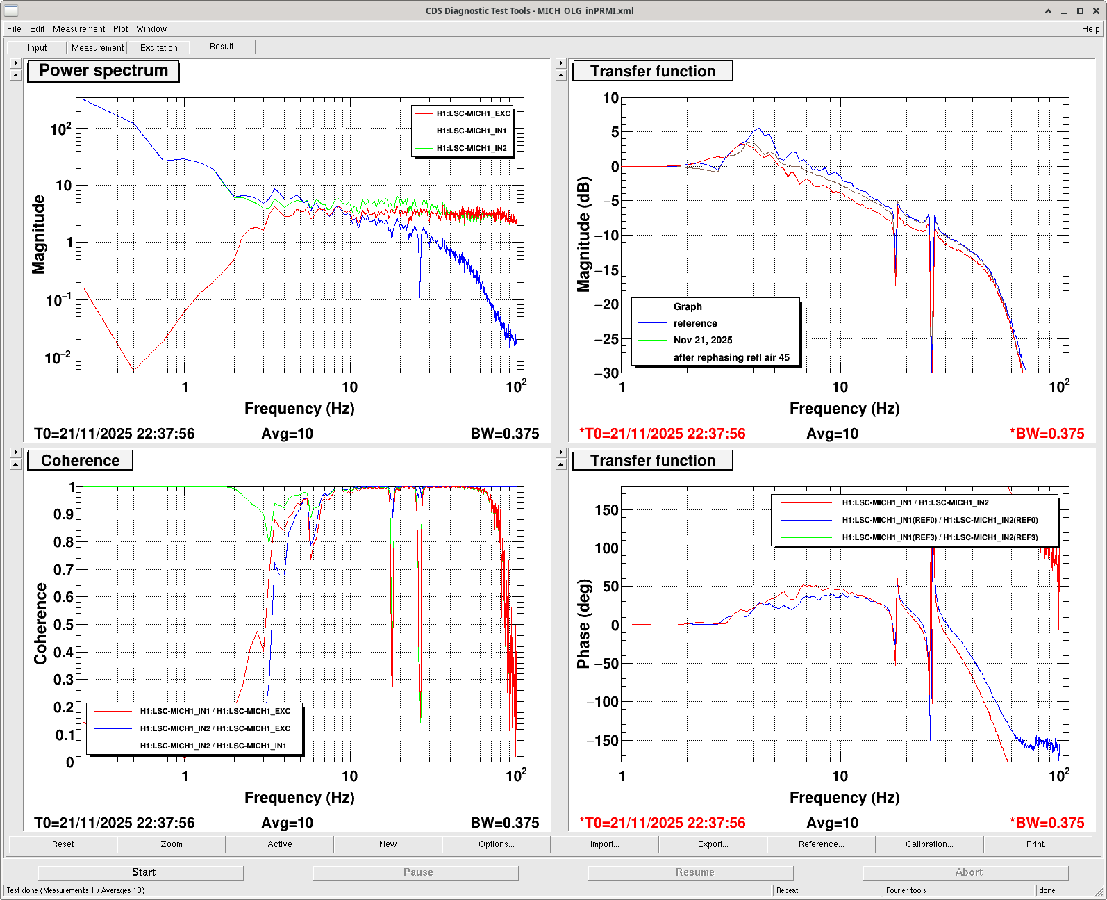The width and height of the screenshot is (1107, 900).
Task: Click the Export... button
Action: tap(713, 844)
